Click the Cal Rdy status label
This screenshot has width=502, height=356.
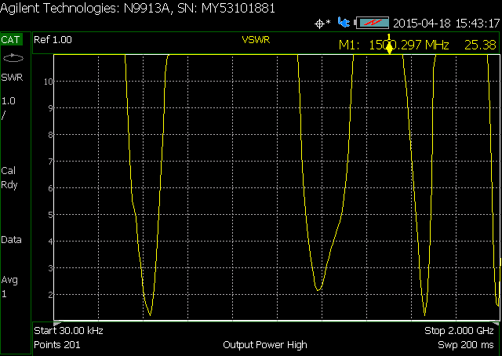(9, 177)
